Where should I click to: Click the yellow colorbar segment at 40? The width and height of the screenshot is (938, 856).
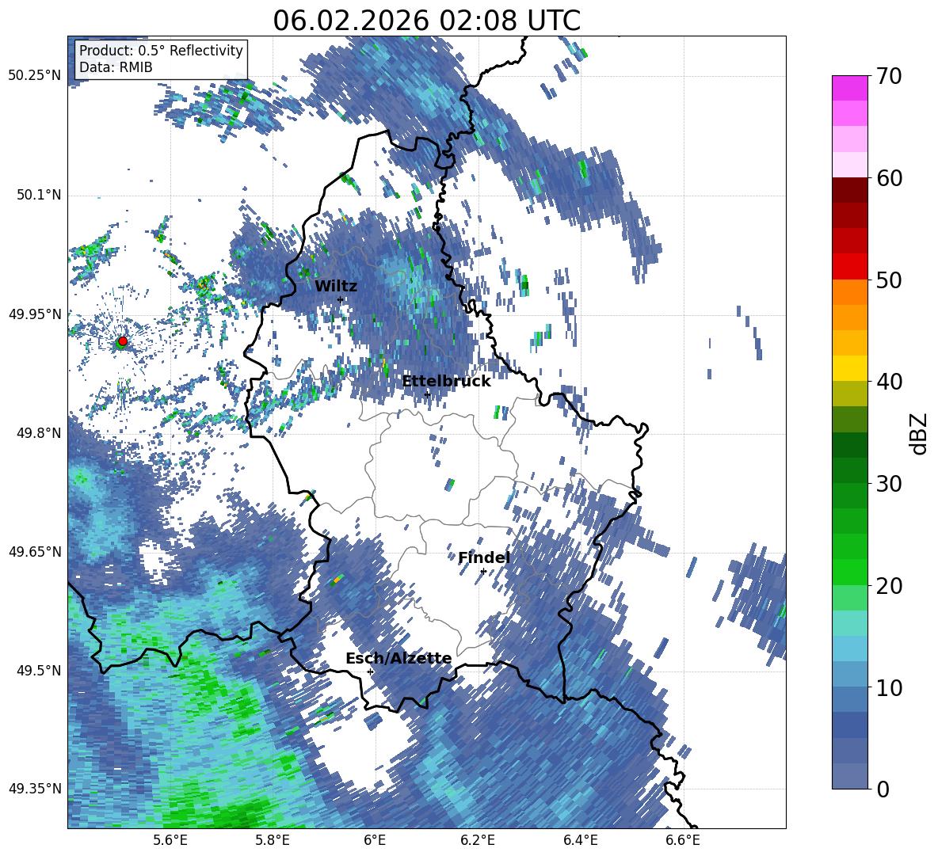[849, 368]
